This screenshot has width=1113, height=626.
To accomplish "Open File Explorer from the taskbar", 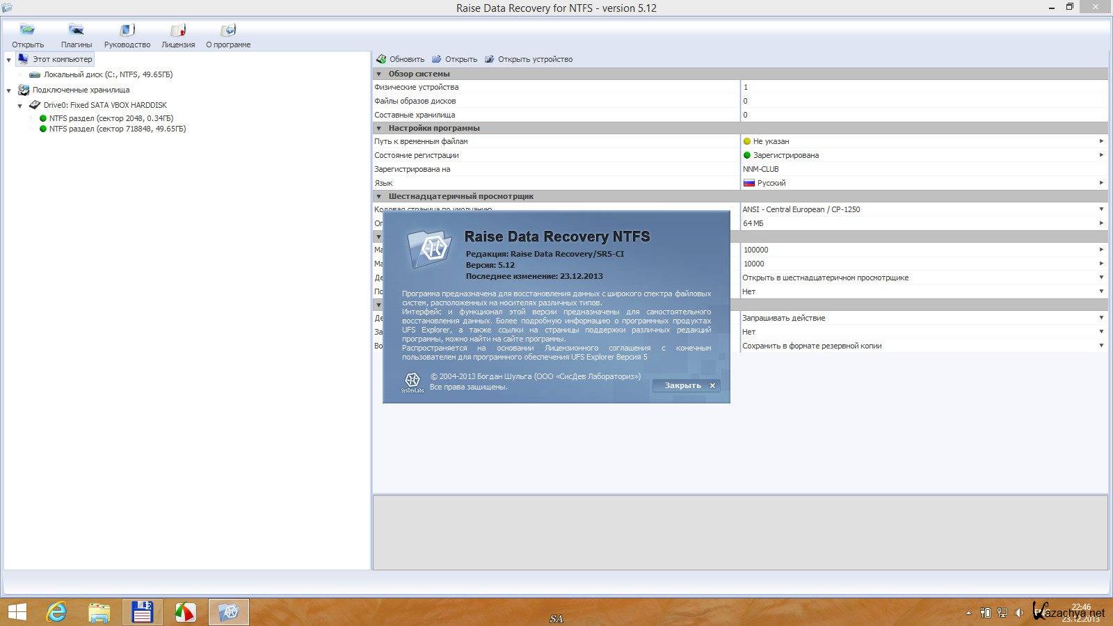I will coord(99,612).
